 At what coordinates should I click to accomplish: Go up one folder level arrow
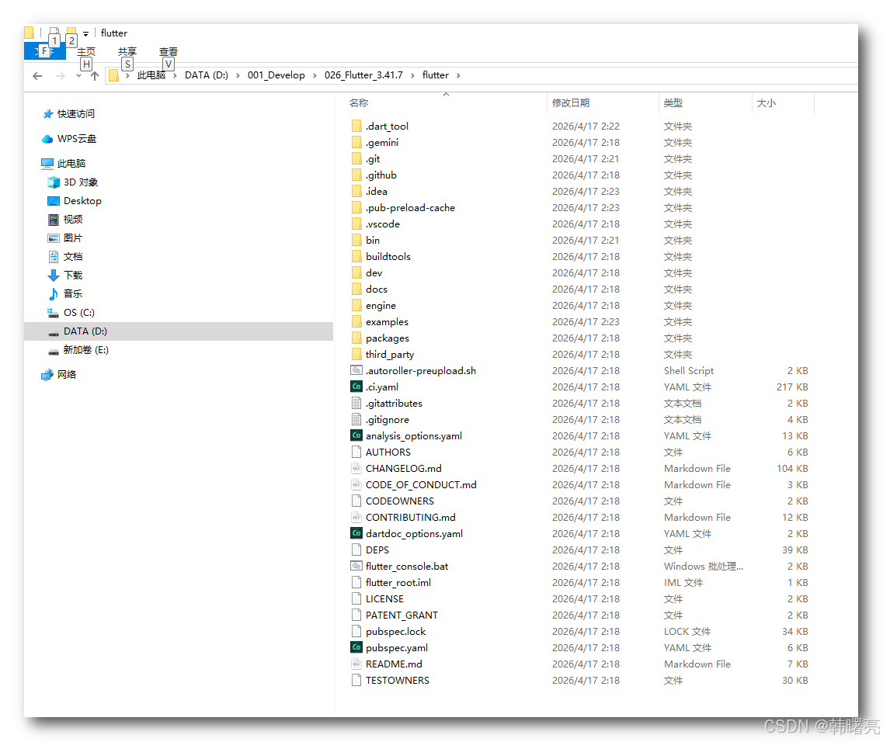95,75
